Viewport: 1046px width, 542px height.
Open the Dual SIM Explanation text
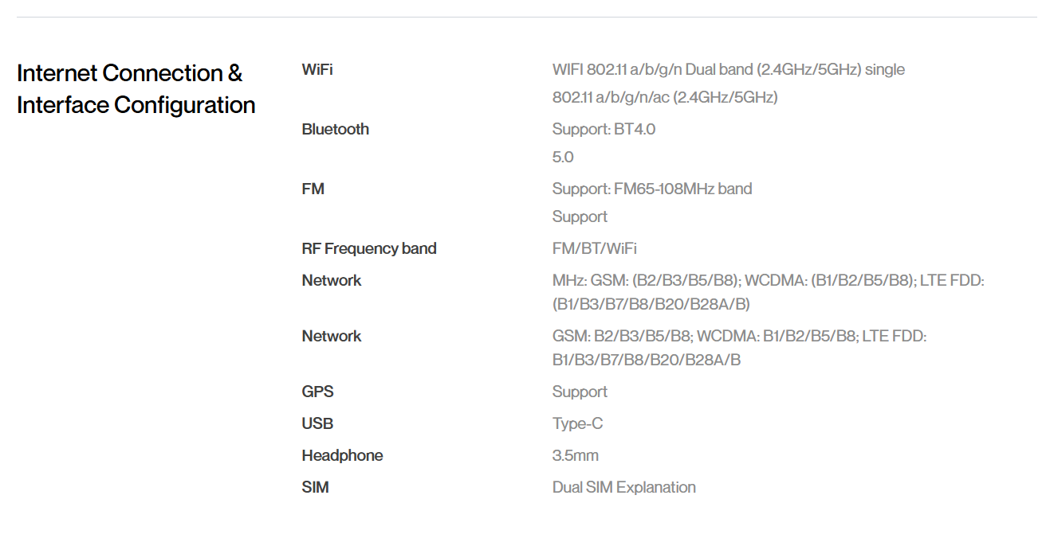tap(623, 487)
